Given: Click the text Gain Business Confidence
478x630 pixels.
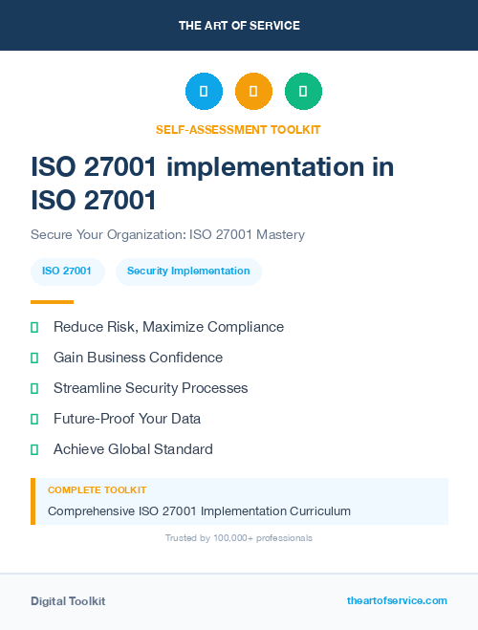Looking at the screenshot, I should click(139, 358).
